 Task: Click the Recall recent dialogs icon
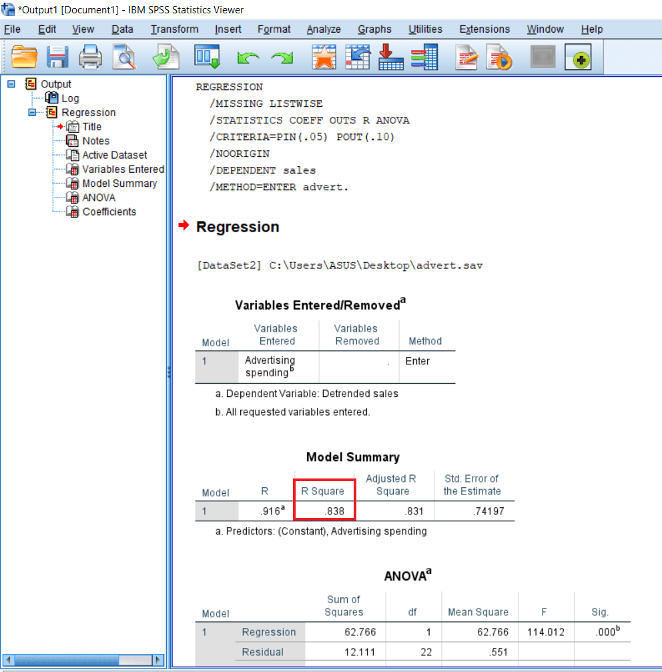coord(208,57)
